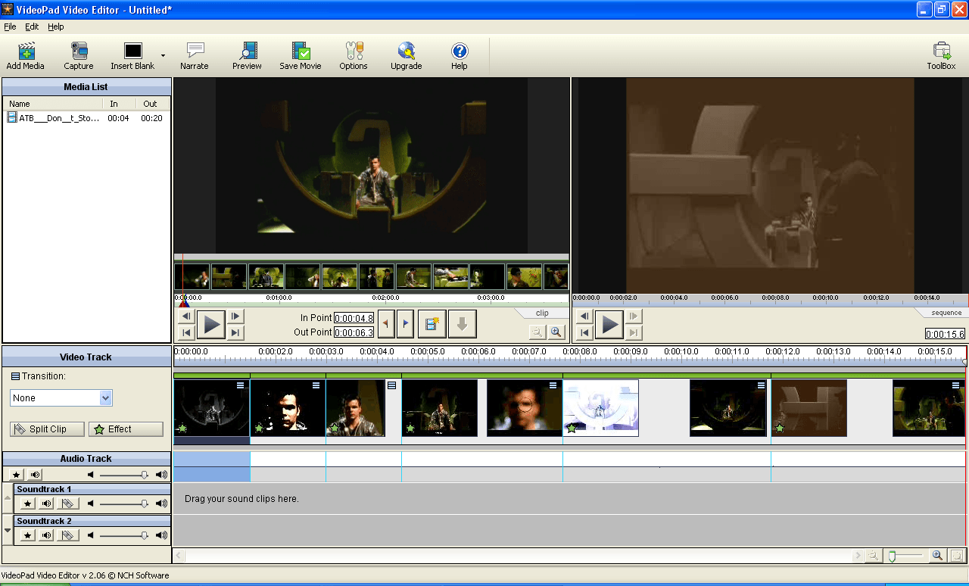Click the Insert Blank icon
The width and height of the screenshot is (969, 586).
(132, 56)
